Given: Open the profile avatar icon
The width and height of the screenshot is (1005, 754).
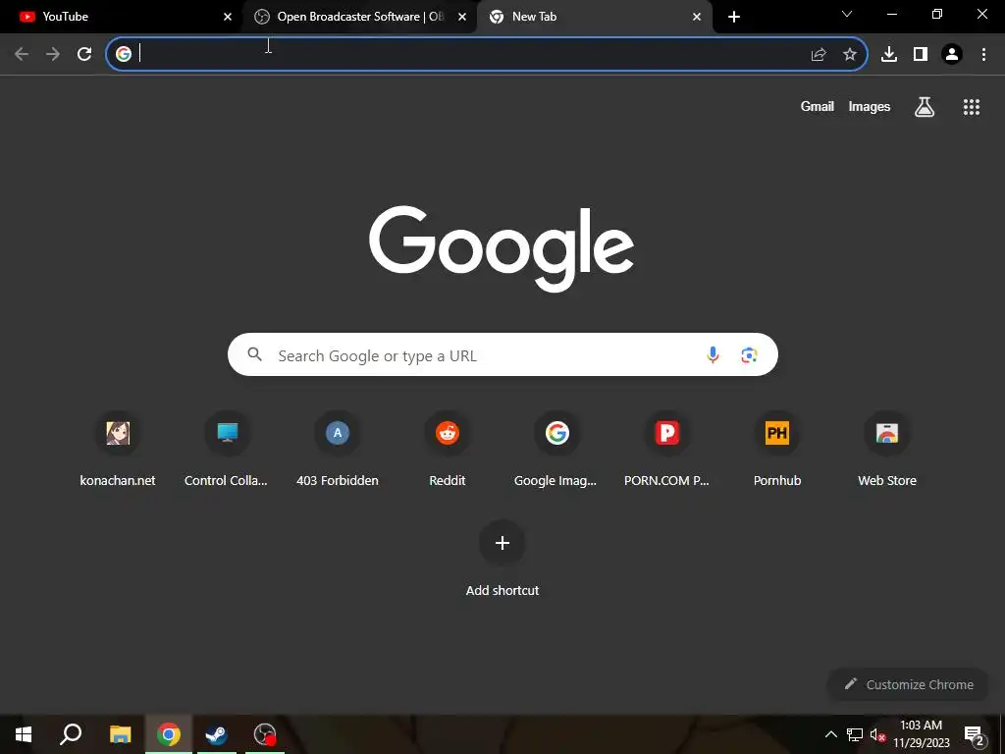Looking at the screenshot, I should [952, 55].
